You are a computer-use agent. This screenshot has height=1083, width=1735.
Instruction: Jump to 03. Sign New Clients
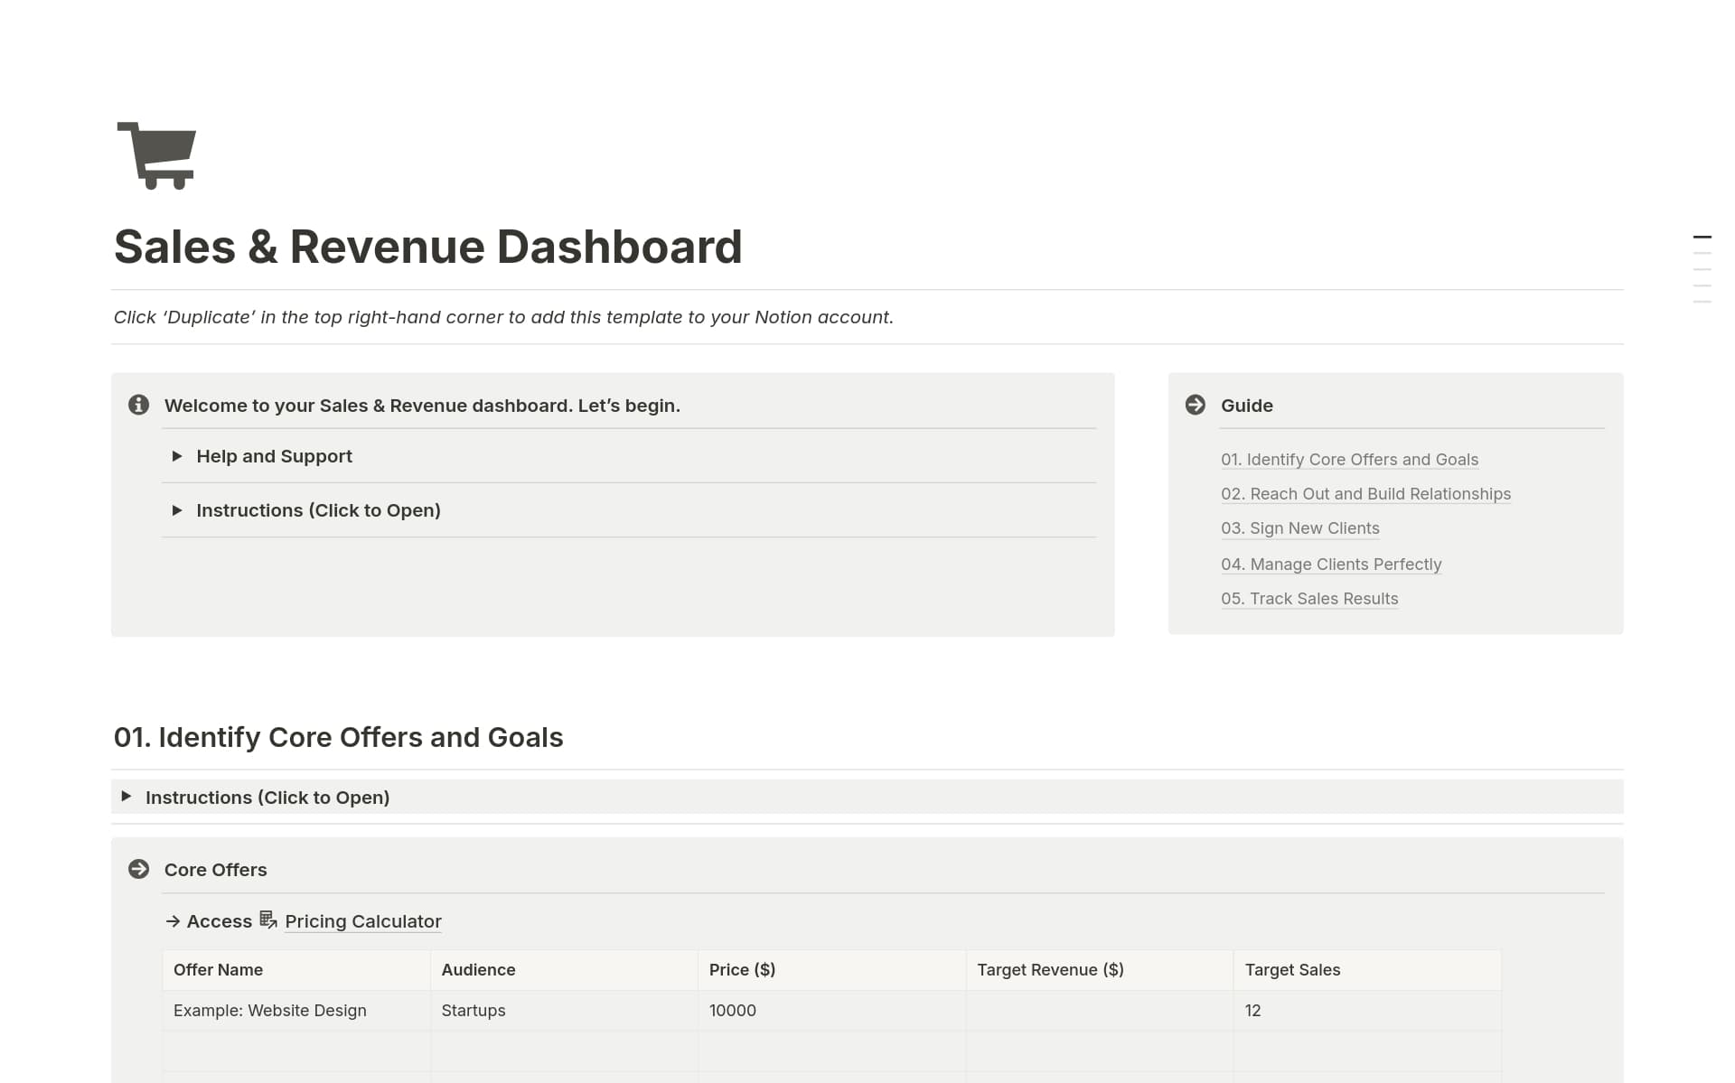coord(1299,528)
